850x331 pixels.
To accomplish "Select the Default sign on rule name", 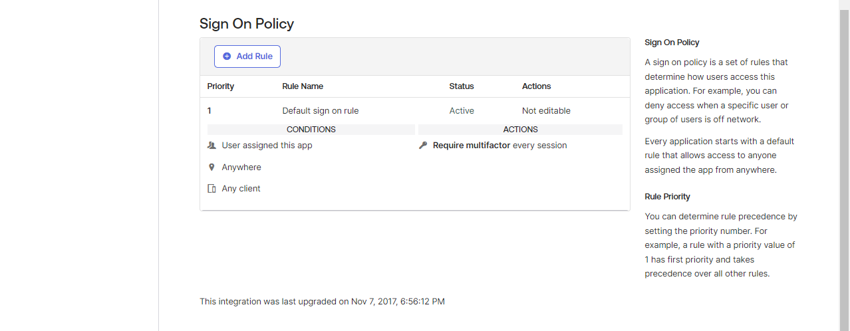I will (320, 111).
